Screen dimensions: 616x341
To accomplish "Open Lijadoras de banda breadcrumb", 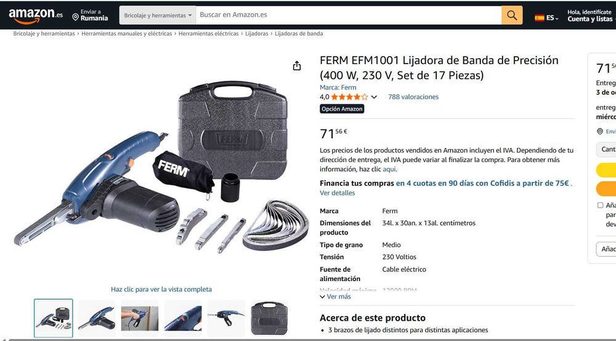I will 299,34.
